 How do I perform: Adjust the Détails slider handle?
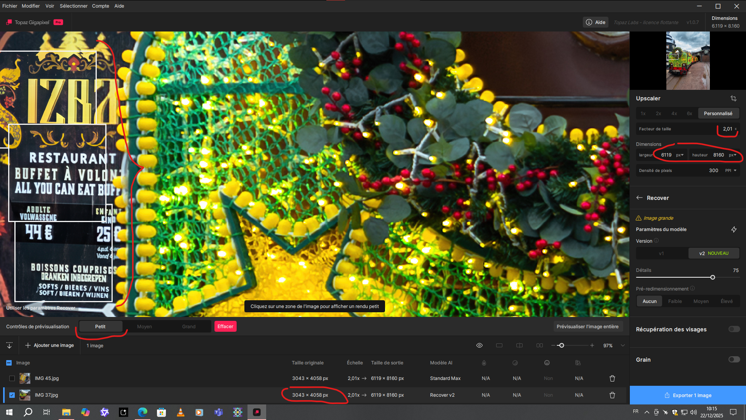tap(713, 278)
